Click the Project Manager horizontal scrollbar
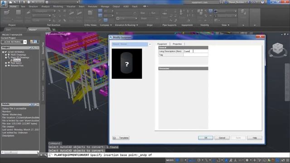 tap(20, 152)
